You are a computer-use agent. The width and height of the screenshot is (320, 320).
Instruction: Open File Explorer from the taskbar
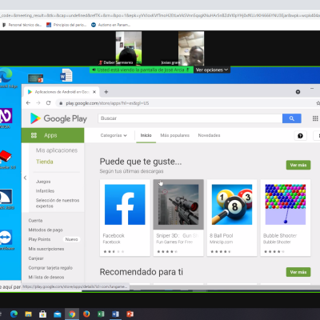[x=28, y=314]
